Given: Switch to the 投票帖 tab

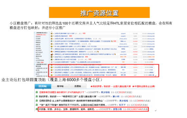Looking at the screenshot, I should [x=78, y=86].
